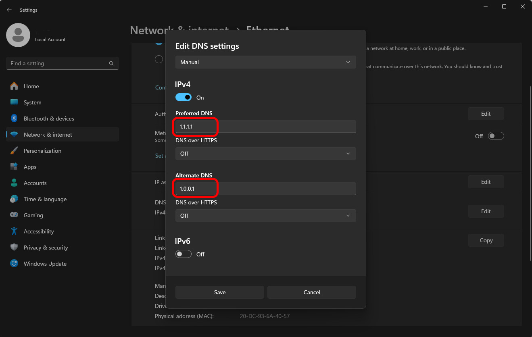The image size is (532, 337).
Task: Click the Bluetooth icon in the sidebar
Action: 14,119
